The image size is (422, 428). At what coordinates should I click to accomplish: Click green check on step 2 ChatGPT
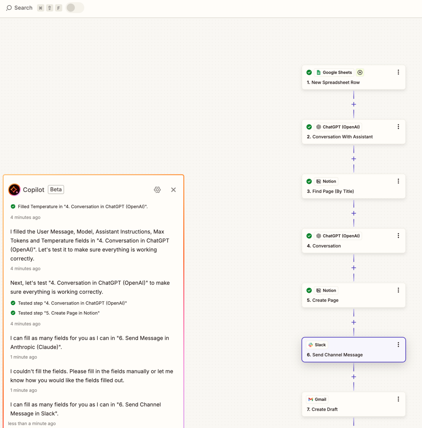tap(309, 127)
